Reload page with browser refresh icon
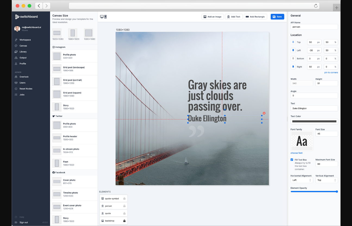 (x=316, y=6)
